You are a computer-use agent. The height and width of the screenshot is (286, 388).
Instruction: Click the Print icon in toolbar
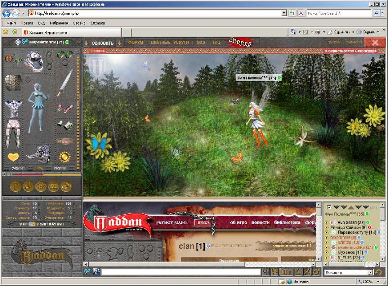click(318, 32)
